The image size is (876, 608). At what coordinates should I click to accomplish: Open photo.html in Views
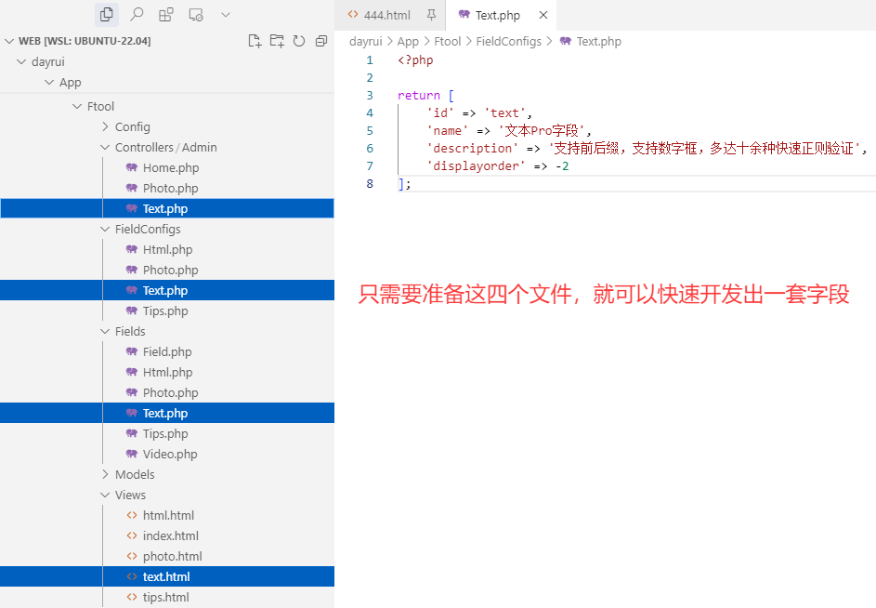[167, 556]
